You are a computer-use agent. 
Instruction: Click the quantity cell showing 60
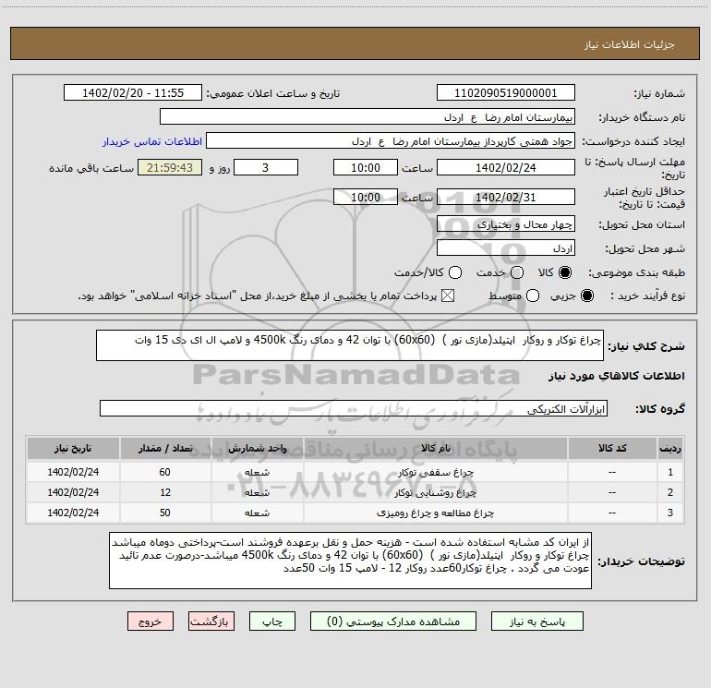(165, 472)
